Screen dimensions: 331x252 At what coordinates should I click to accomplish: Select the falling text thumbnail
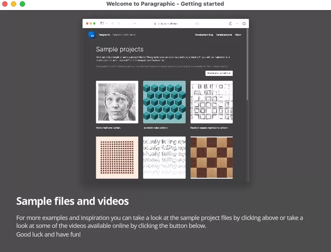click(x=164, y=158)
